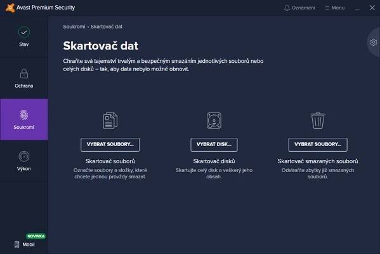Click the Skartovač souborů label

click(x=110, y=161)
